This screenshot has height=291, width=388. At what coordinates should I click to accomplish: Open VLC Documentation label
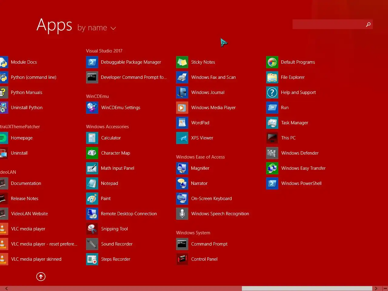[x=26, y=183]
